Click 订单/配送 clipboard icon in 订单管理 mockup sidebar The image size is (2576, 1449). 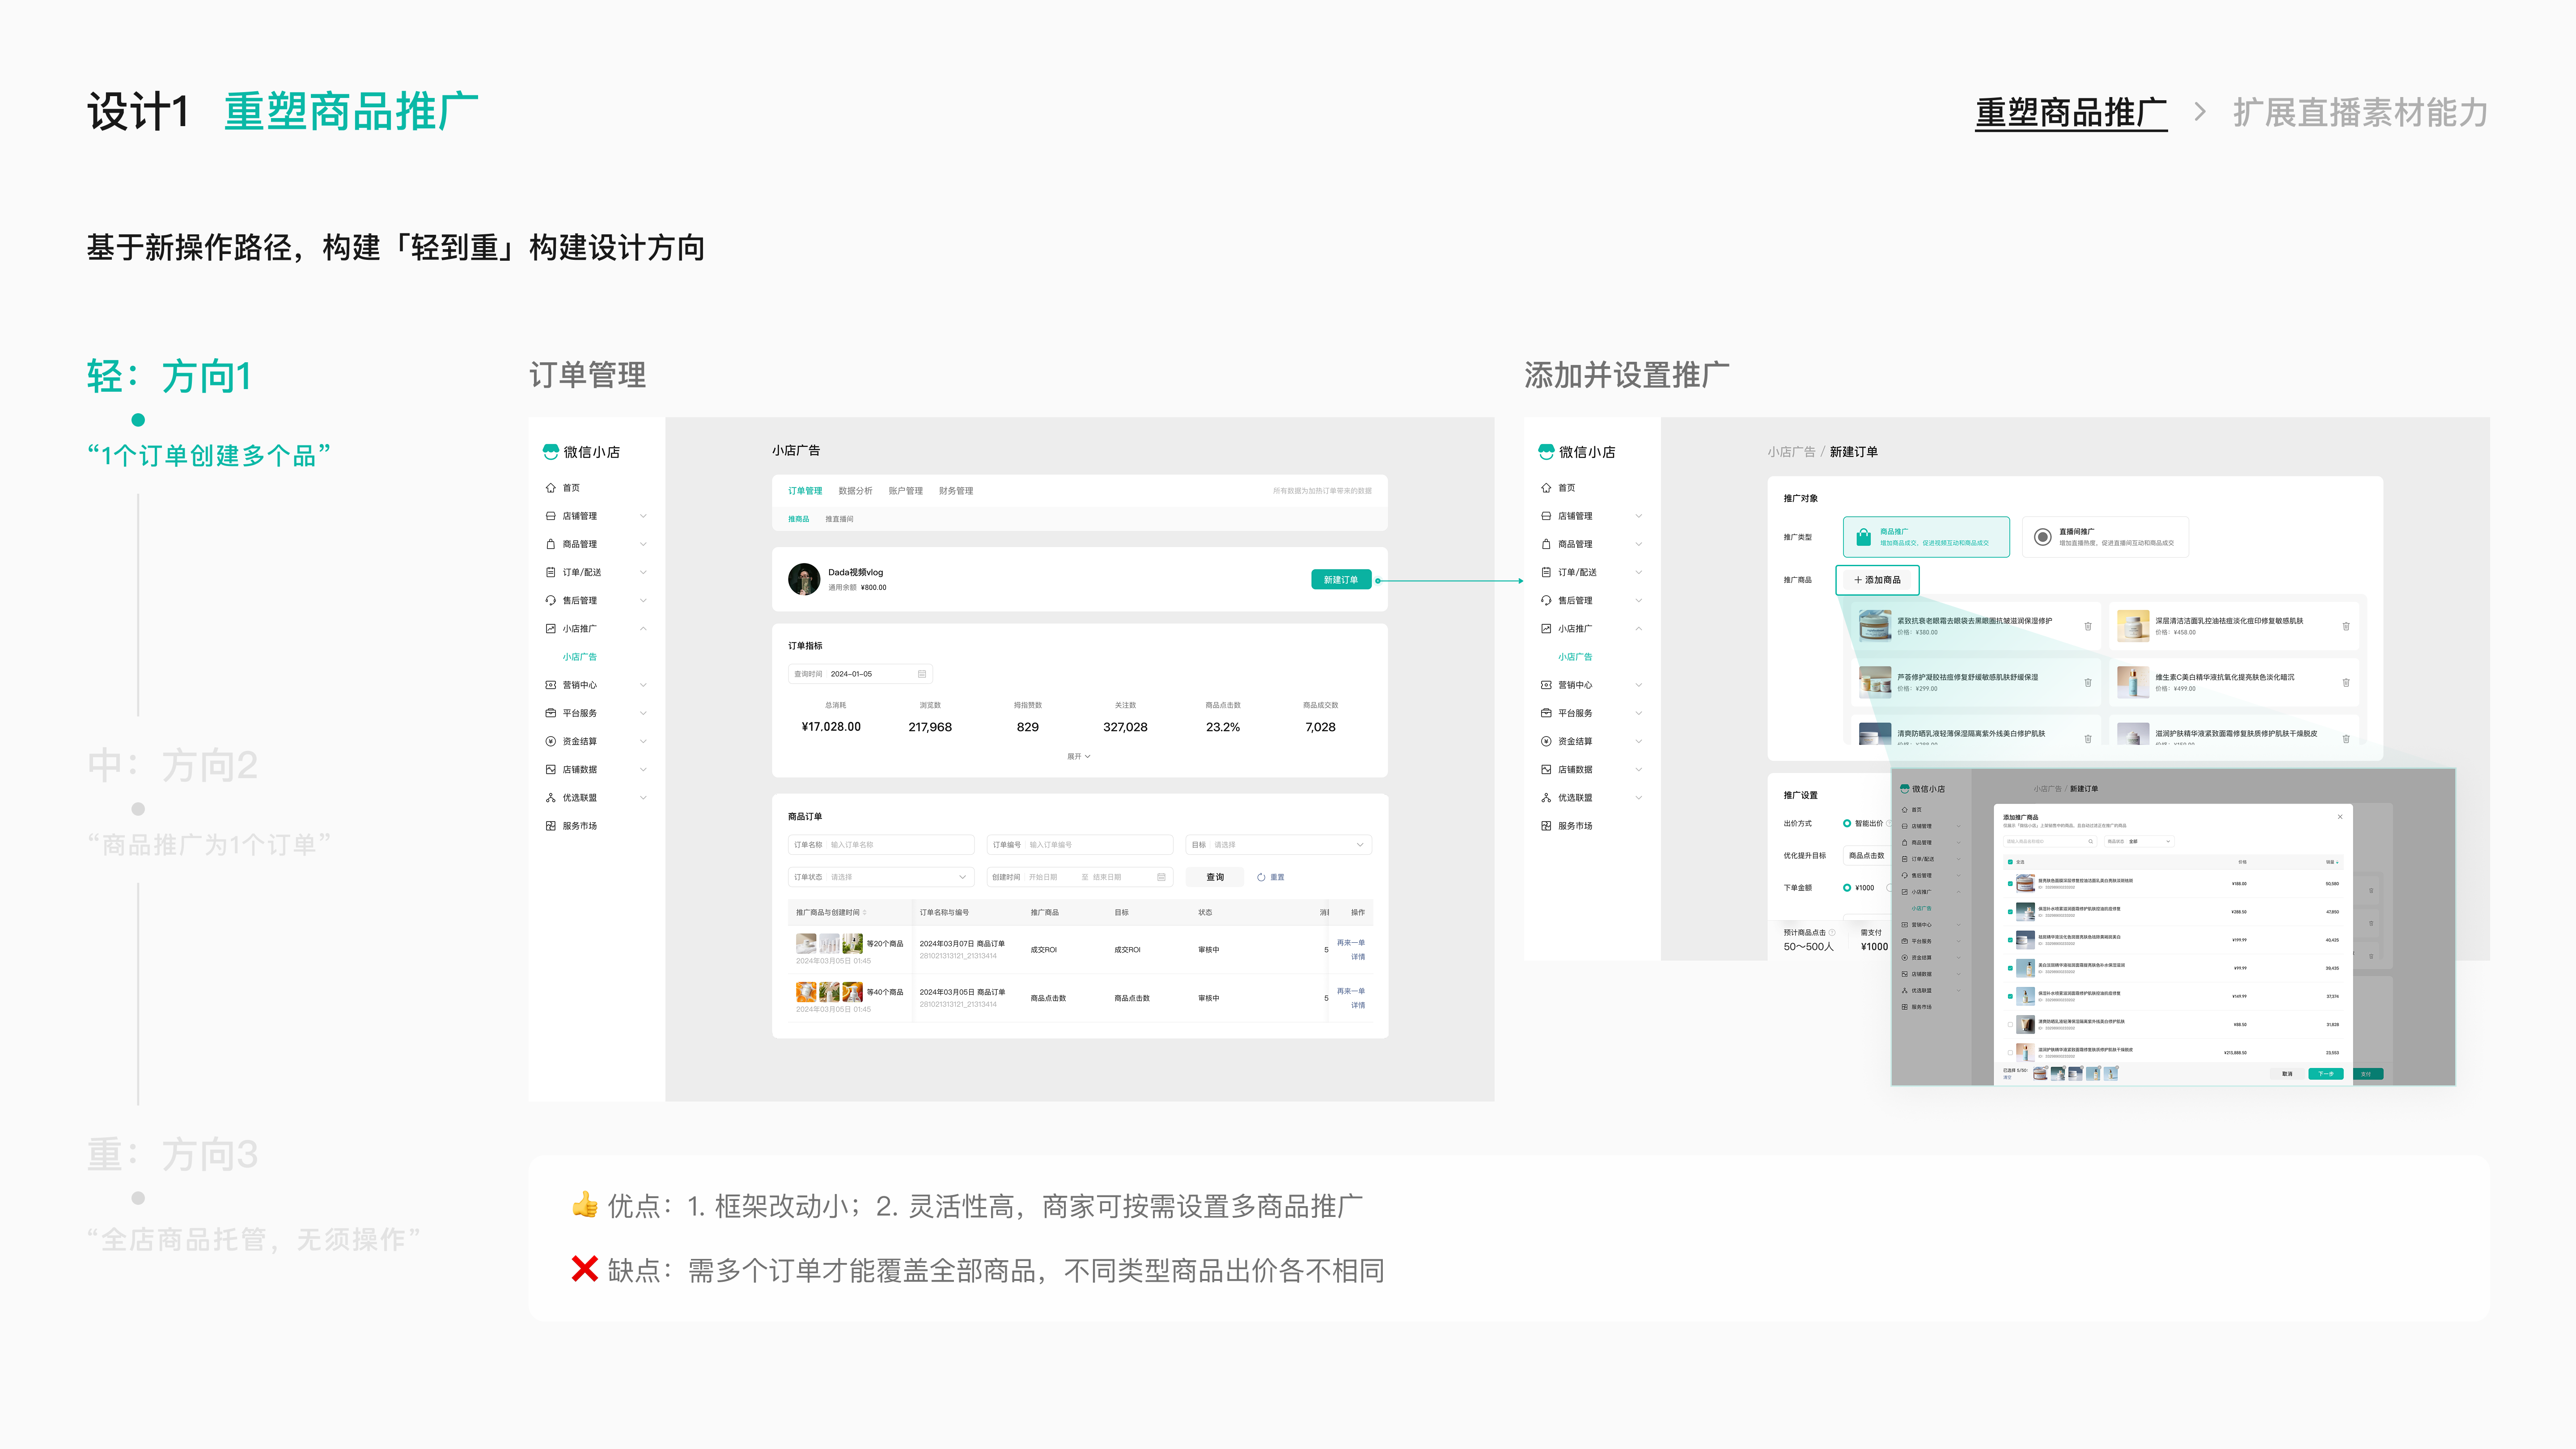[x=550, y=572]
